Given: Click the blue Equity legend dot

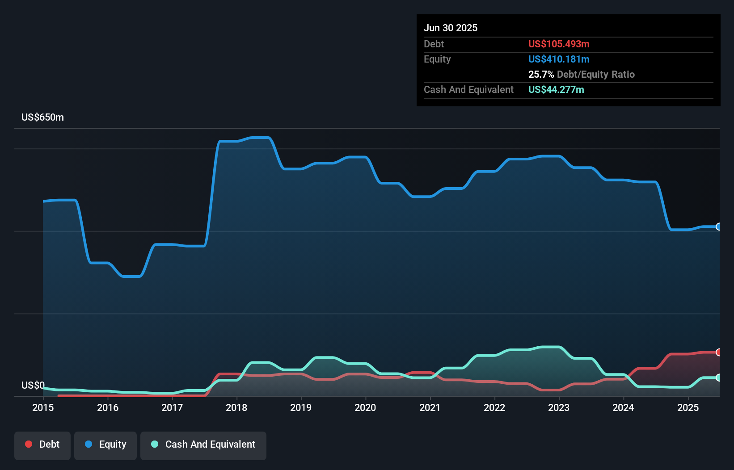Looking at the screenshot, I should [x=89, y=444].
